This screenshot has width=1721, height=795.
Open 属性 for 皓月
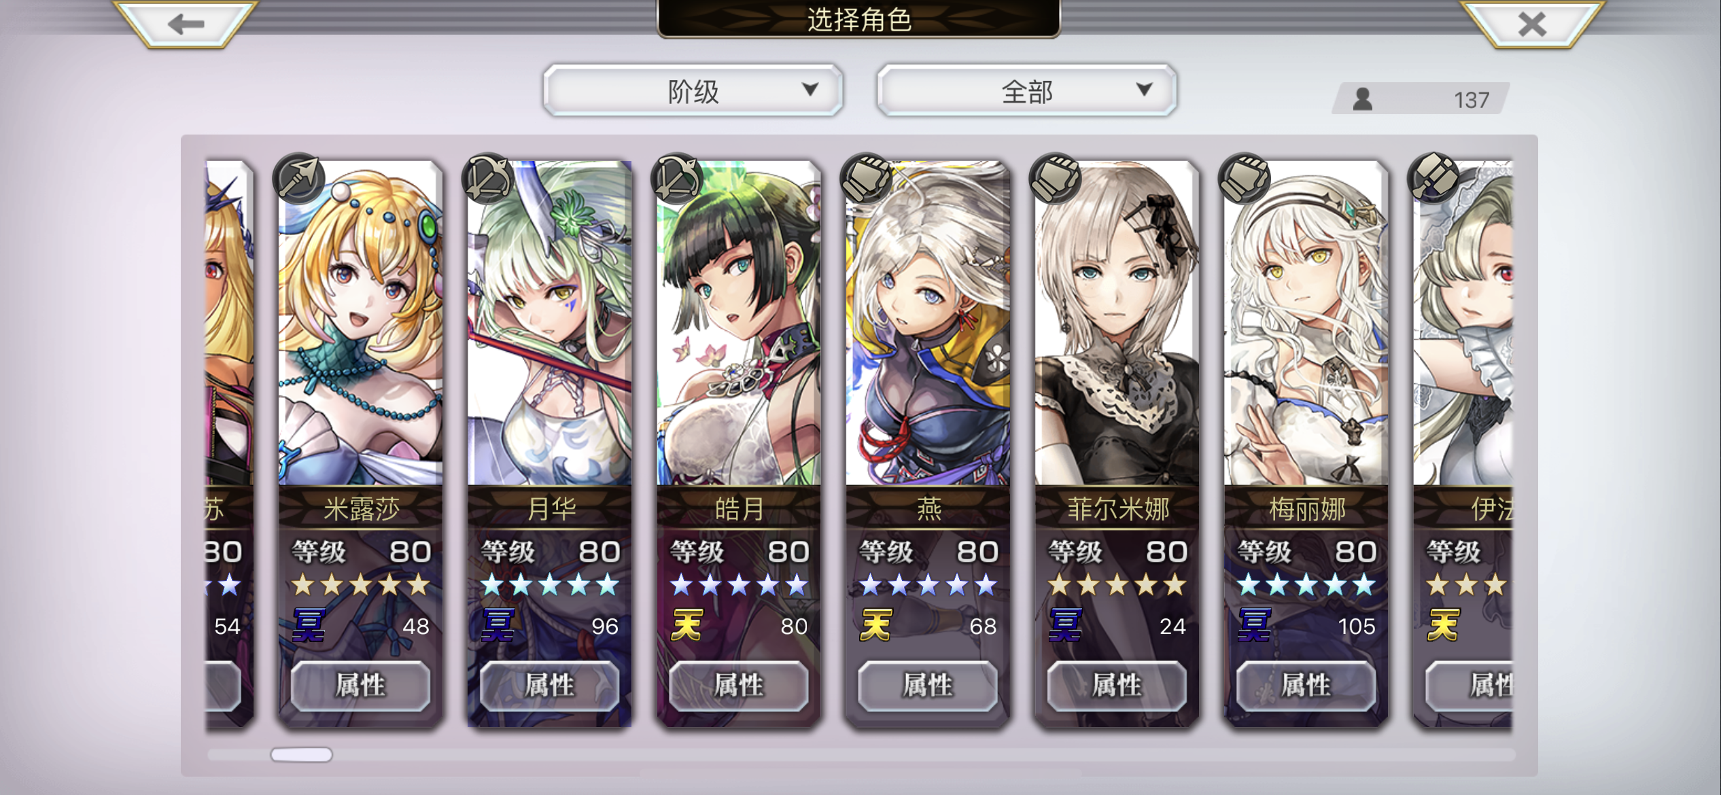tap(738, 685)
